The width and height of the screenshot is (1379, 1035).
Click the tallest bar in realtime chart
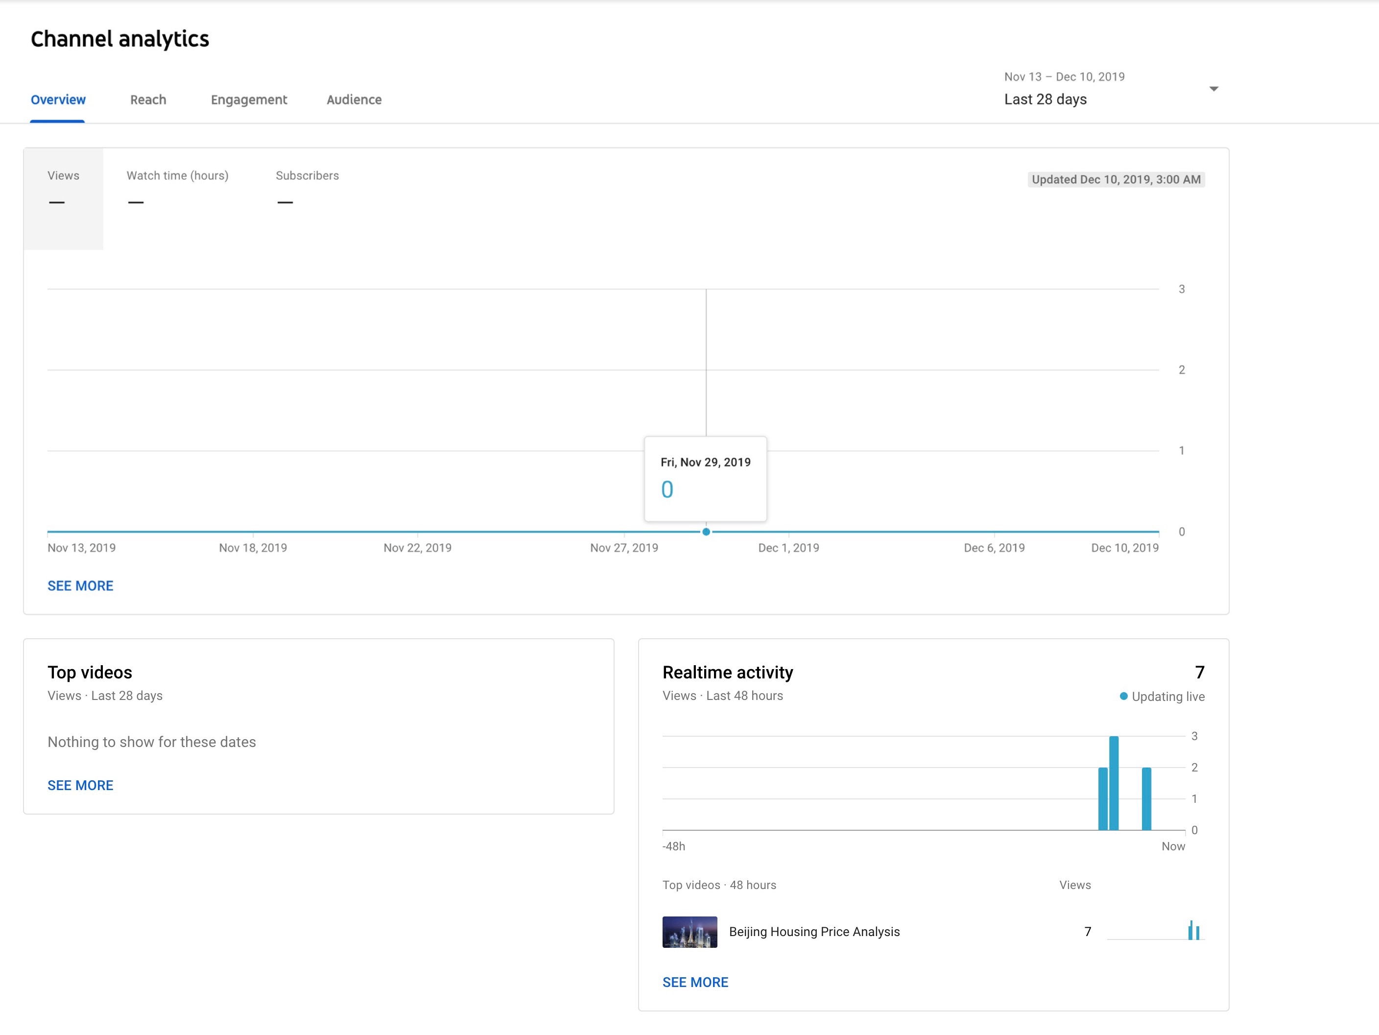(x=1114, y=782)
